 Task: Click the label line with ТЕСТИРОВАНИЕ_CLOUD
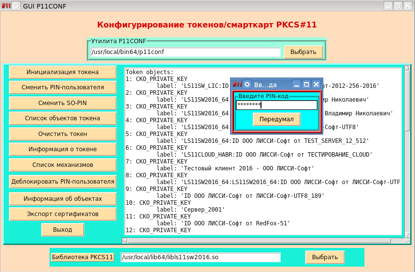coord(264,155)
